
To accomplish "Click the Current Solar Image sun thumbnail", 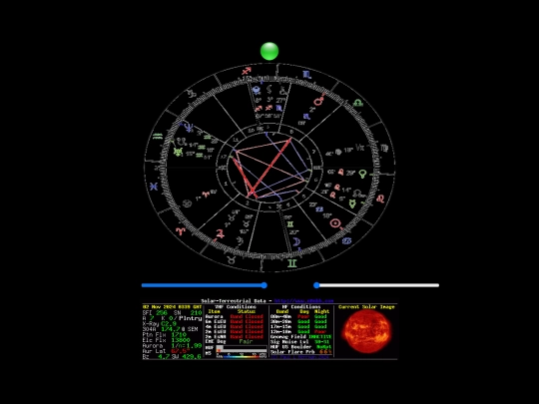I will 366,332.
